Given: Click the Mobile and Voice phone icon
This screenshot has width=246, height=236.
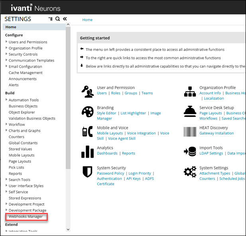Looking at the screenshot, I should (x=87, y=131).
